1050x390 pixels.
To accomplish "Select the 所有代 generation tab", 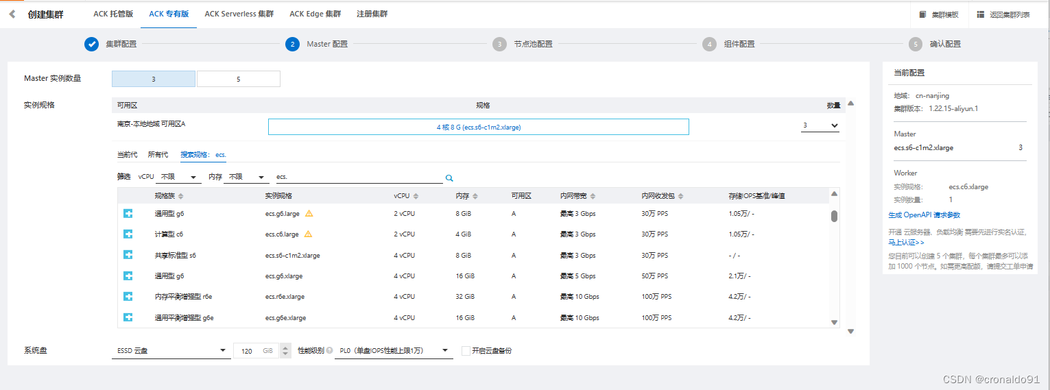I will (x=158, y=155).
